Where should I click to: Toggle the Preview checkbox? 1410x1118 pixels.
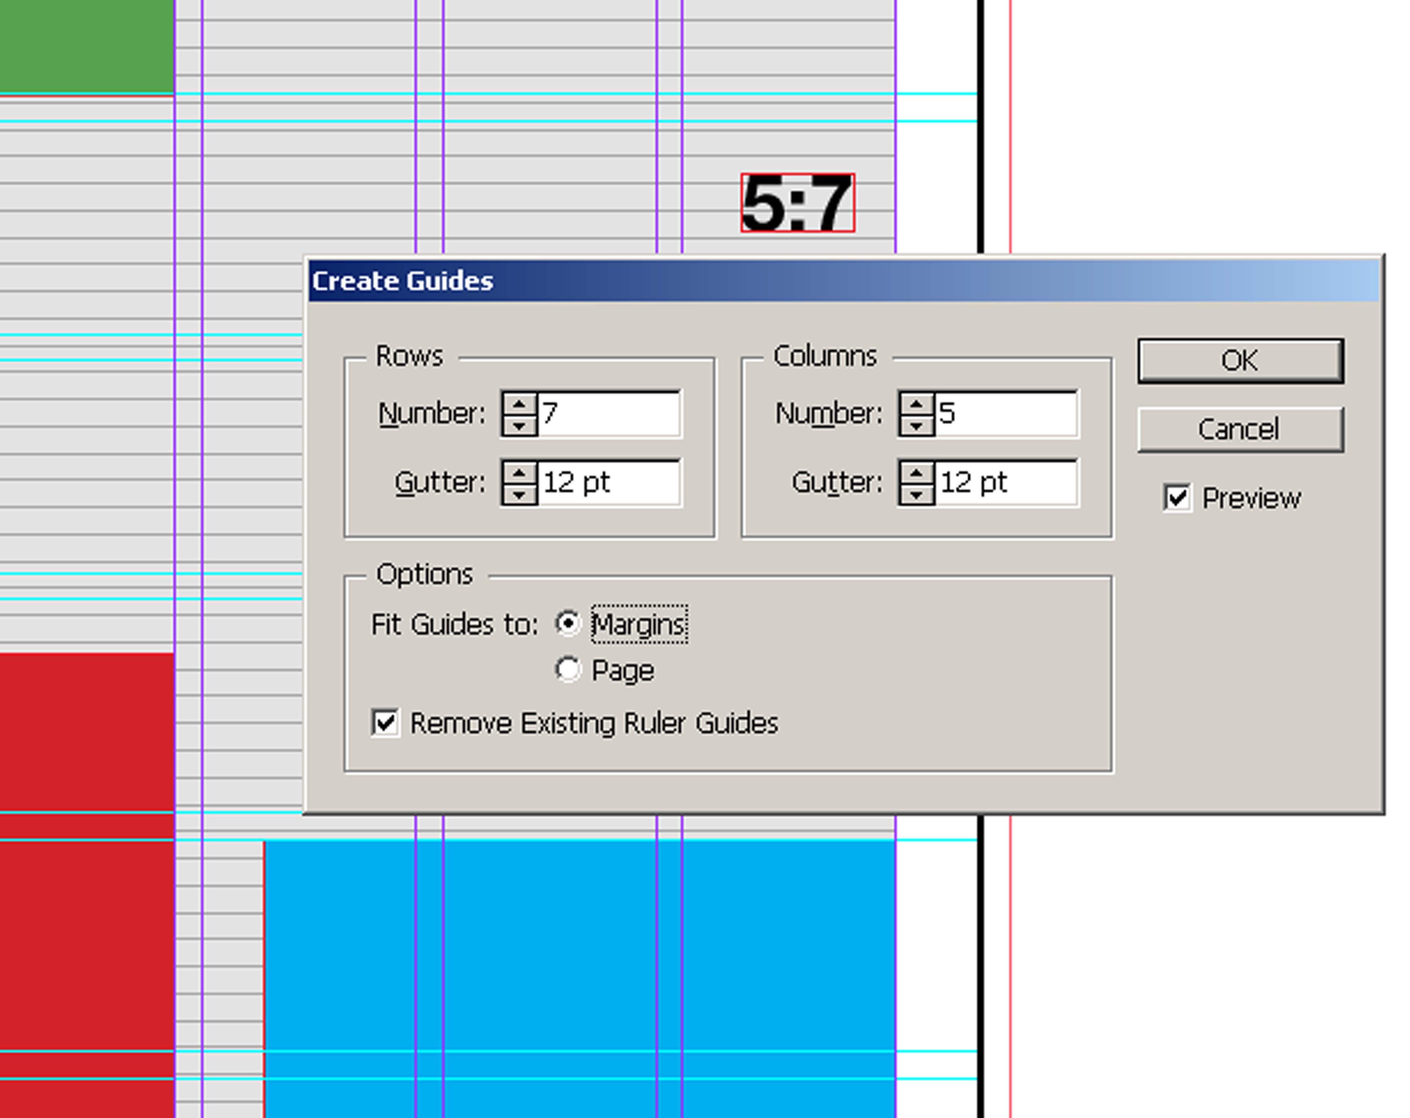(1177, 498)
